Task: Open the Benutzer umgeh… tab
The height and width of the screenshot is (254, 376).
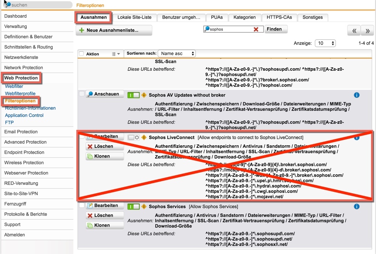Action: pyautogui.click(x=181, y=17)
